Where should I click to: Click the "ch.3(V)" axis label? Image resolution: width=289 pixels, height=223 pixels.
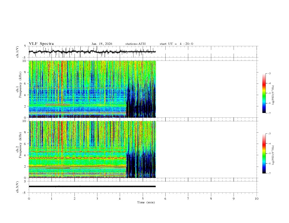click(18, 187)
